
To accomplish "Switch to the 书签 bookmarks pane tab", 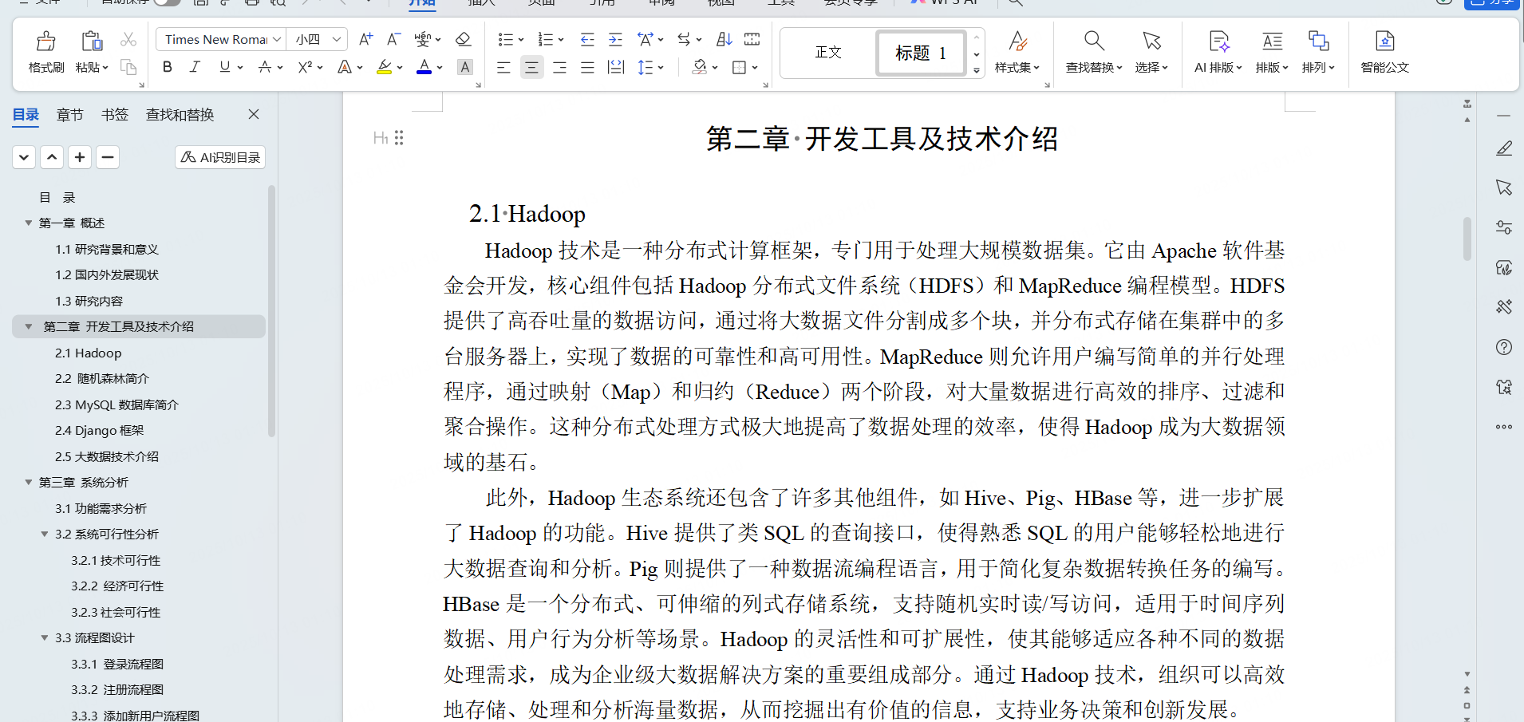I will 114,114.
